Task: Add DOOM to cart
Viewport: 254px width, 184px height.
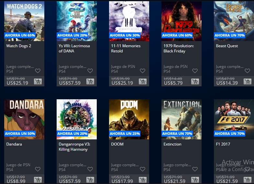Action: [x=143, y=179]
